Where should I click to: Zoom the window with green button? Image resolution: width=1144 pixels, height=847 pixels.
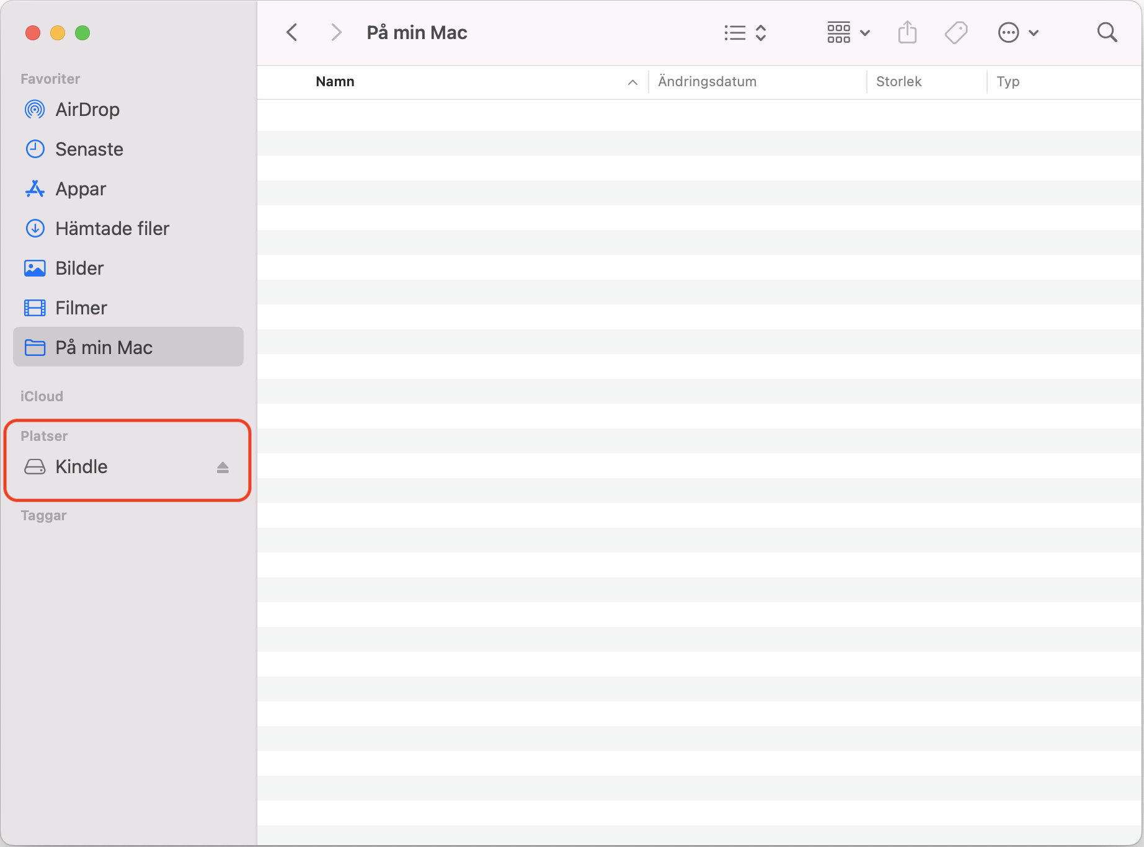pyautogui.click(x=82, y=33)
